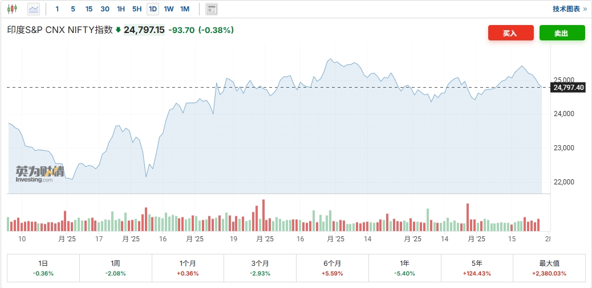The width and height of the screenshot is (592, 288).
Task: Open the news layout icon
Action: click(212, 9)
